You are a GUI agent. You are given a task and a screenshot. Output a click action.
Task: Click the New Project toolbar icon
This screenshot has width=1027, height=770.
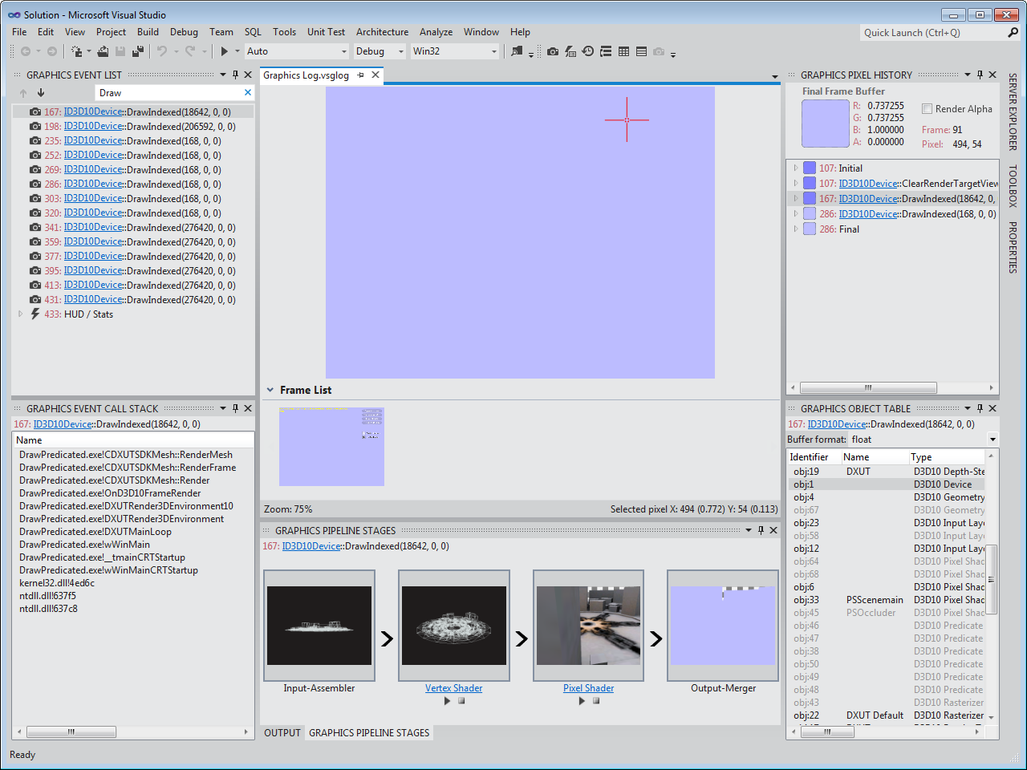pyautogui.click(x=76, y=51)
